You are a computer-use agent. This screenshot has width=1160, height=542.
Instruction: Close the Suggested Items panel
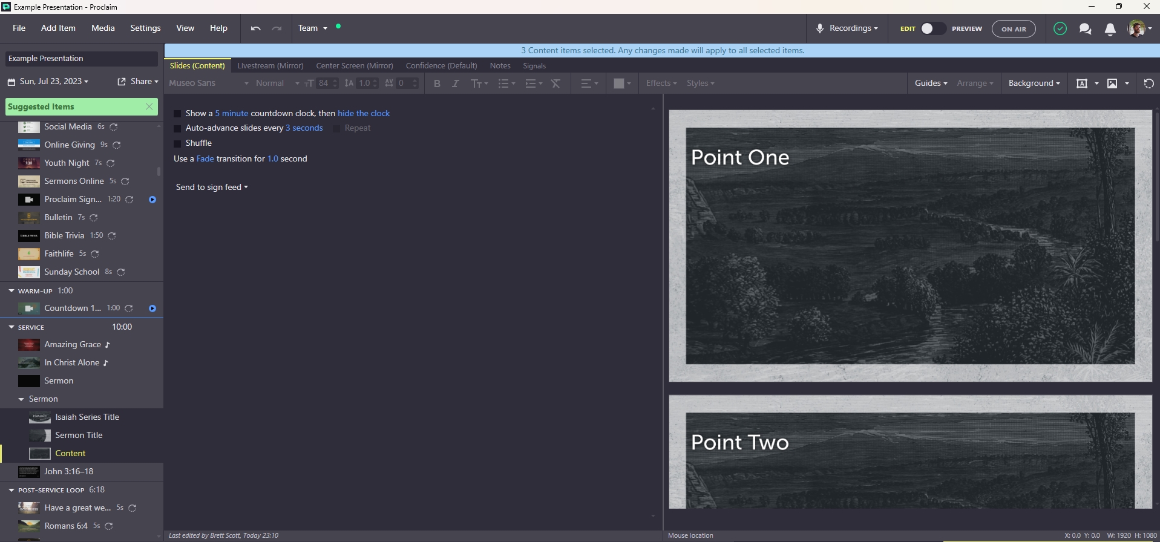click(x=149, y=106)
